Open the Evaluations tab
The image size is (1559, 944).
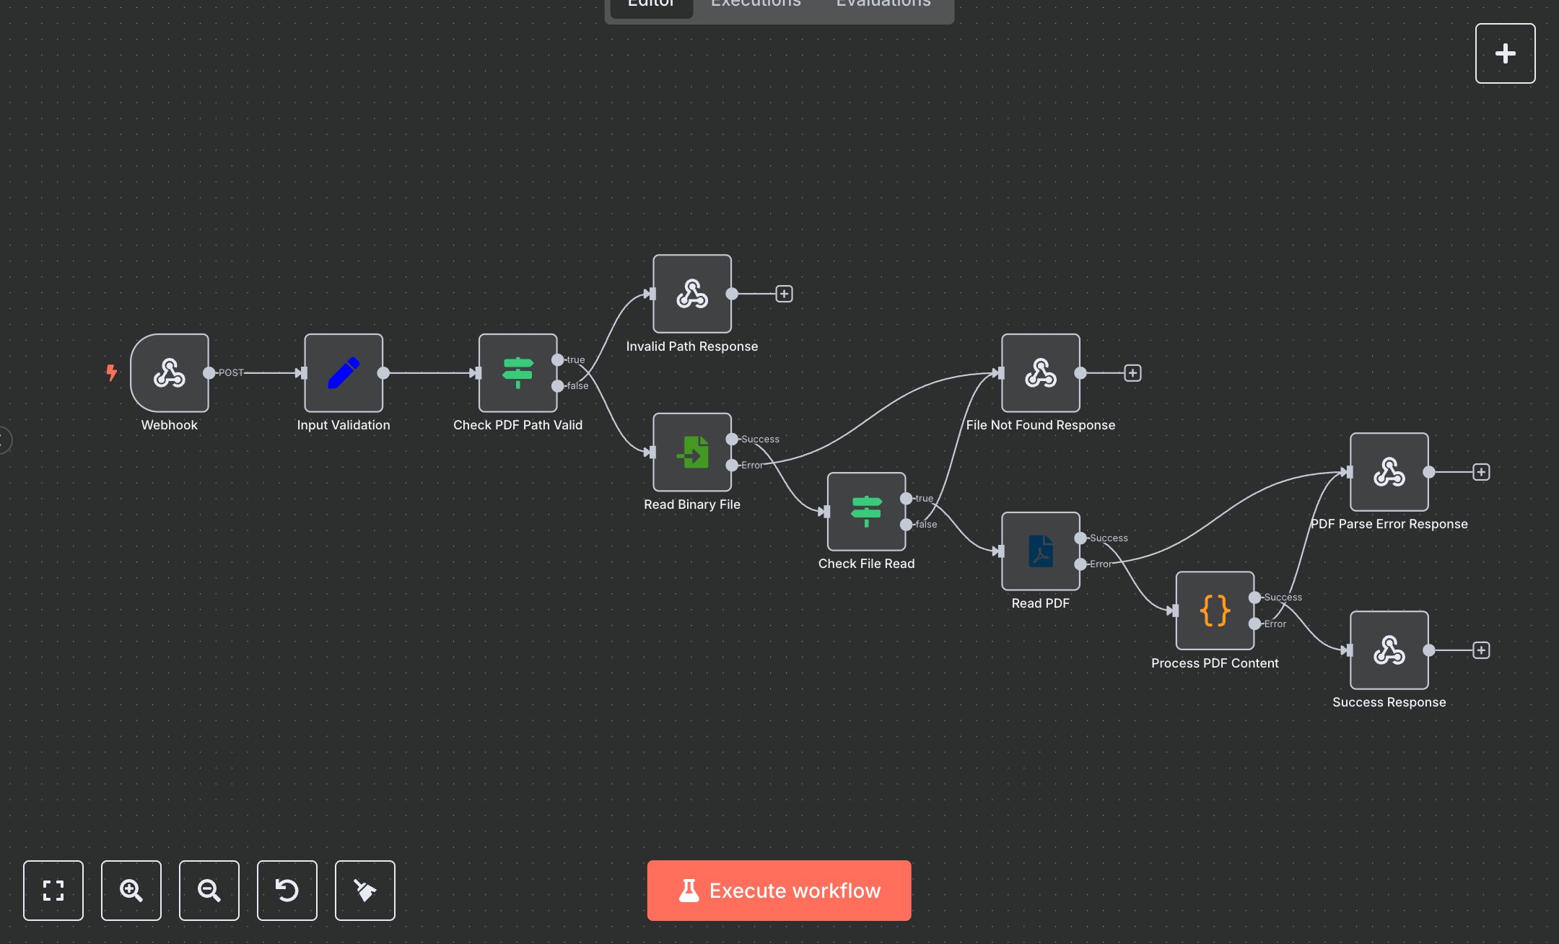coord(882,6)
